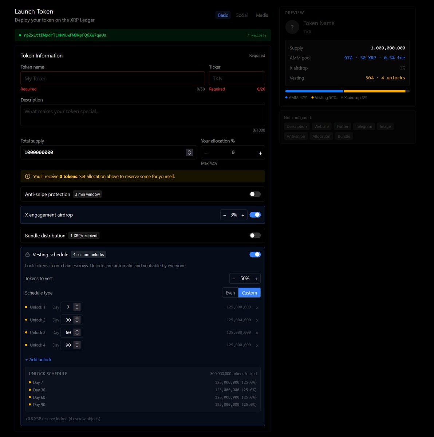
Task: Click the 7 wallets label
Action: tap(257, 35)
